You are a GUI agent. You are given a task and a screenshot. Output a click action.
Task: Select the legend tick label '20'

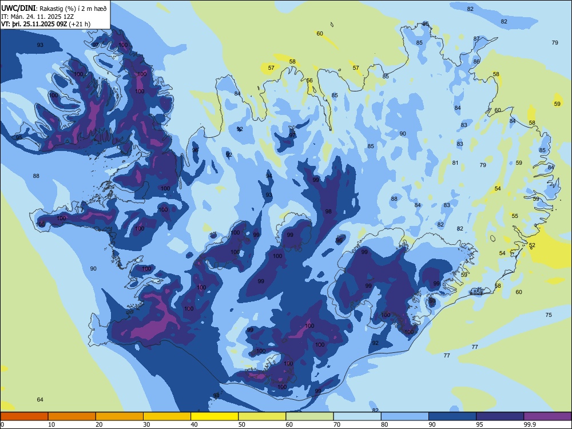tap(99, 424)
